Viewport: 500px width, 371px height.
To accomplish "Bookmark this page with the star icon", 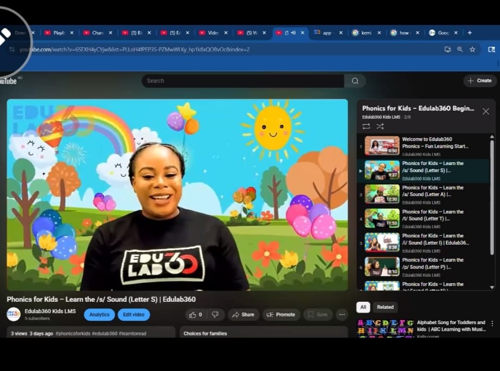I will pos(472,50).
